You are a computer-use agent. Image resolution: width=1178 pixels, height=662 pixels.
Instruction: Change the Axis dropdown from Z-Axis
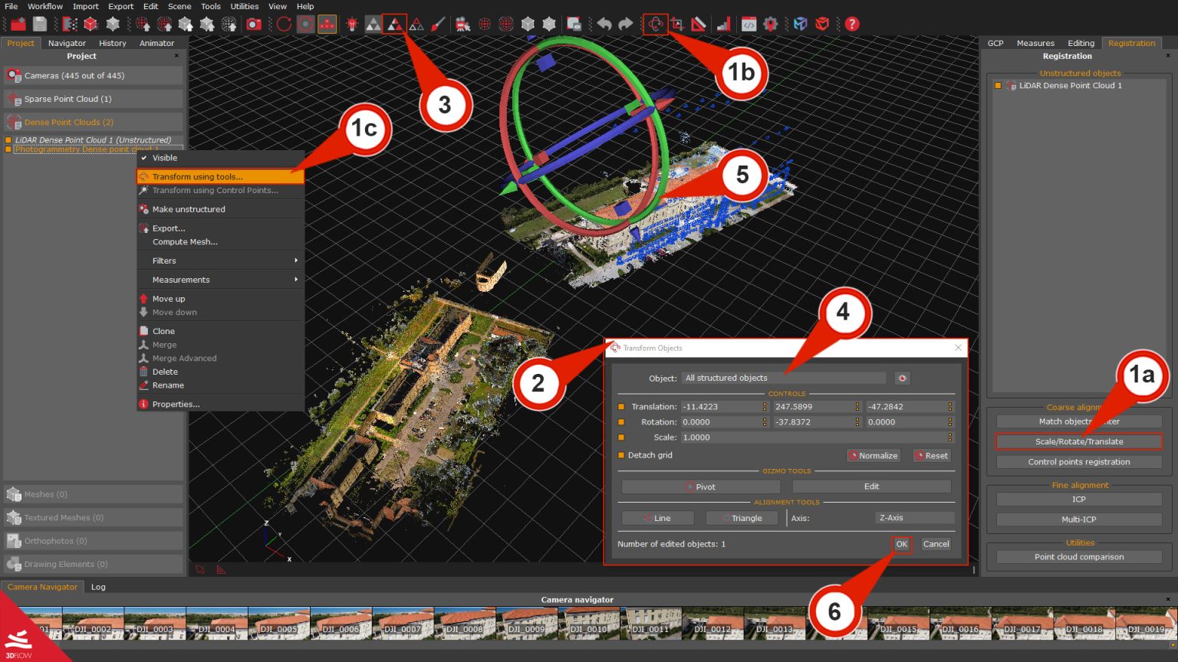[914, 517]
